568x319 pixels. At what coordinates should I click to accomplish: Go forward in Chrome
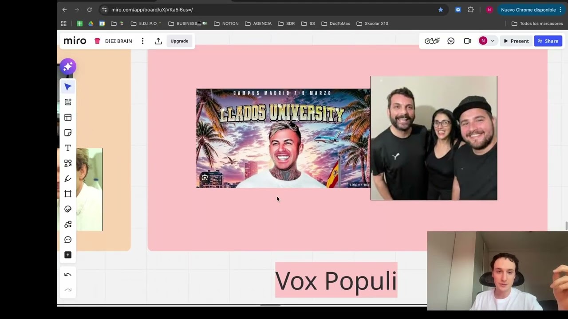[77, 10]
